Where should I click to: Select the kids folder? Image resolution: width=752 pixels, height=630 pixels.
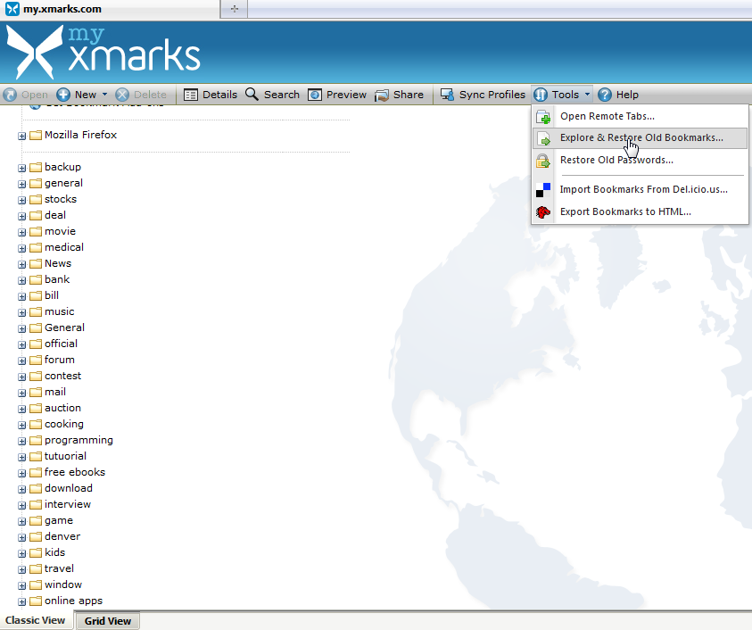click(x=54, y=552)
